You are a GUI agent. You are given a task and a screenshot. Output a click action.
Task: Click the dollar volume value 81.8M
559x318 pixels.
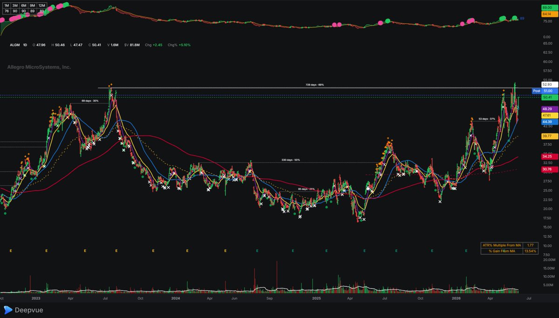[x=136, y=45]
